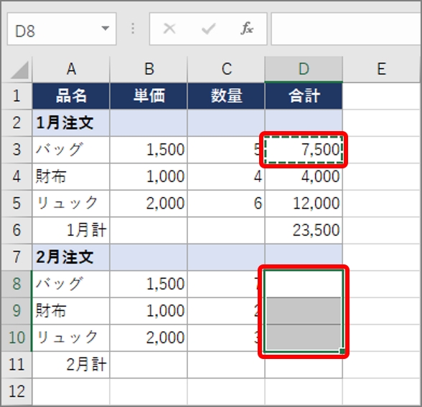The image size is (422, 407).
Task: Click cell D11 beside 2月計
Action: click(x=304, y=365)
